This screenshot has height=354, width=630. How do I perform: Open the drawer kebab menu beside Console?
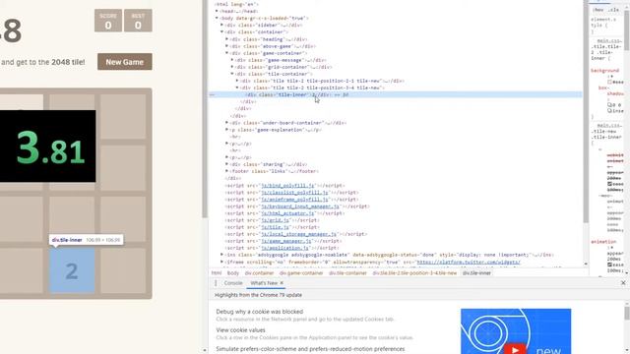(216, 283)
